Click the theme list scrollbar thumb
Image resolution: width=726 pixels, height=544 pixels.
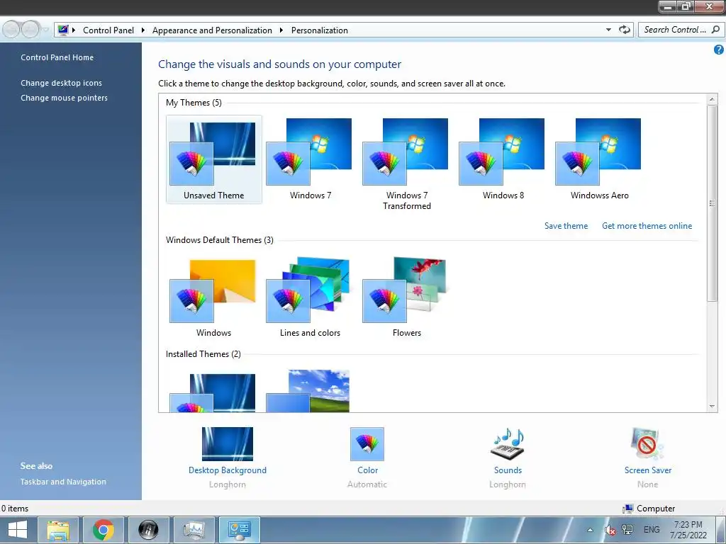pos(712,203)
